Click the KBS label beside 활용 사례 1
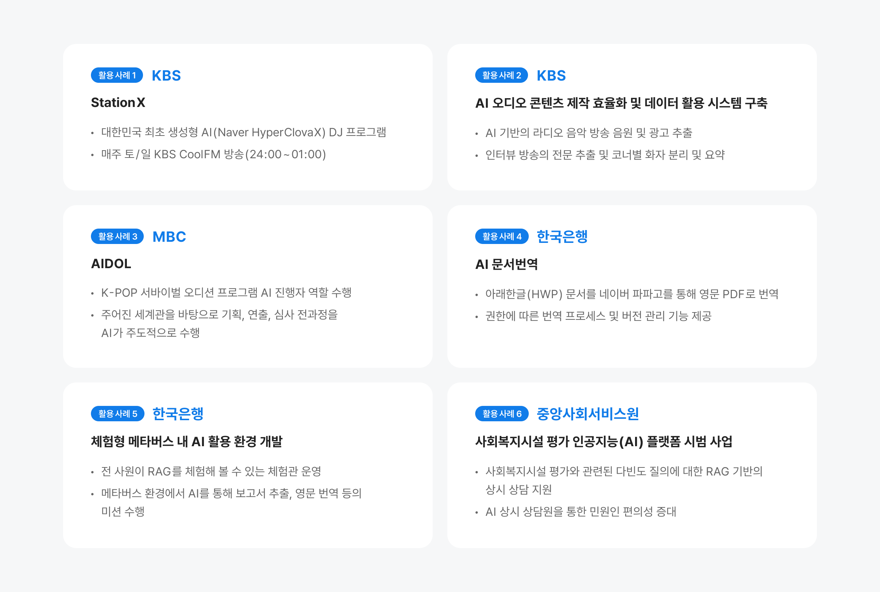Image resolution: width=880 pixels, height=592 pixels. 166,75
